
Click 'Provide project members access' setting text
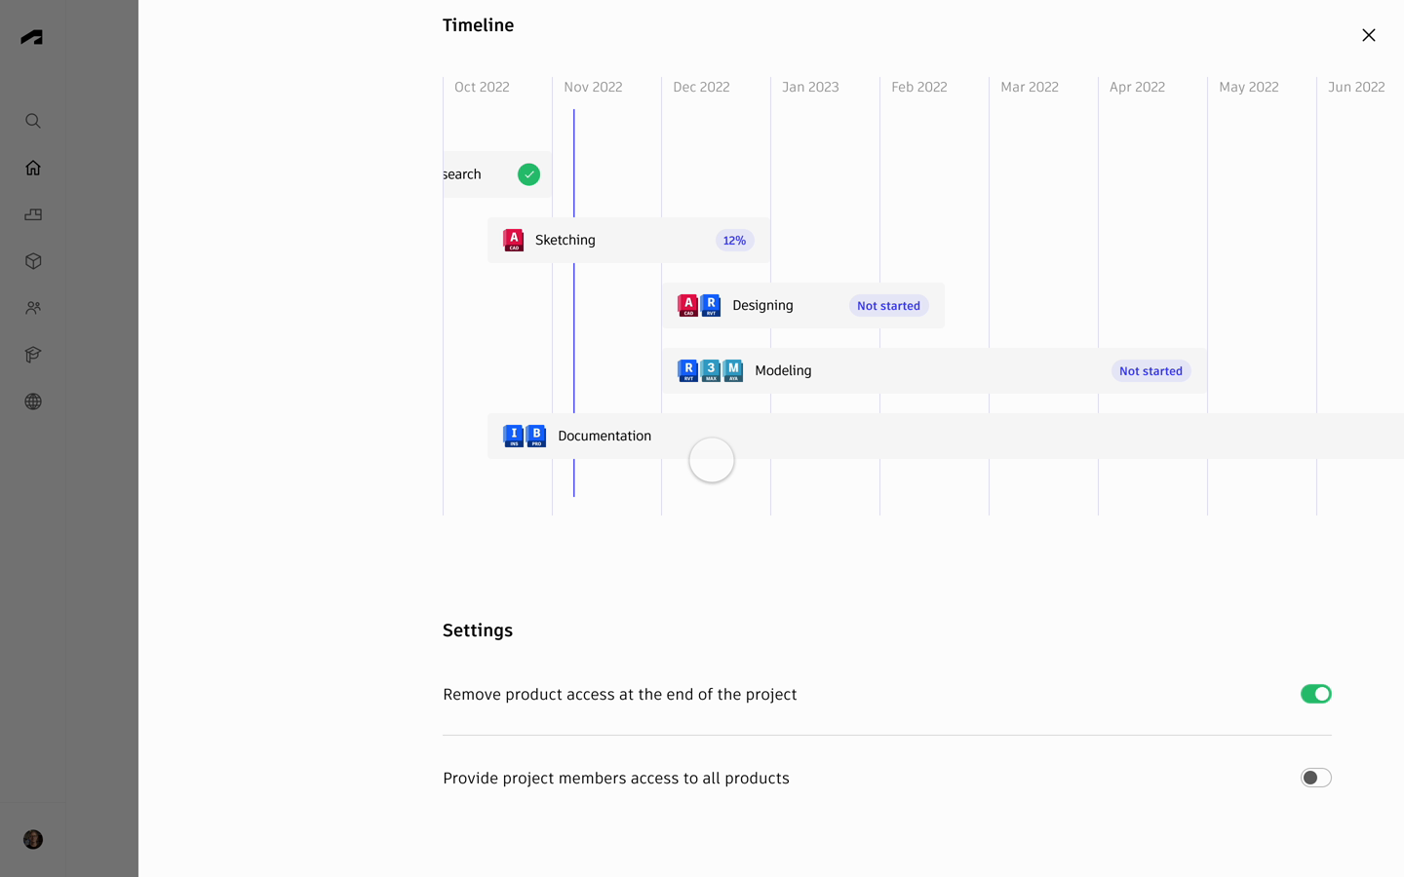(x=616, y=779)
